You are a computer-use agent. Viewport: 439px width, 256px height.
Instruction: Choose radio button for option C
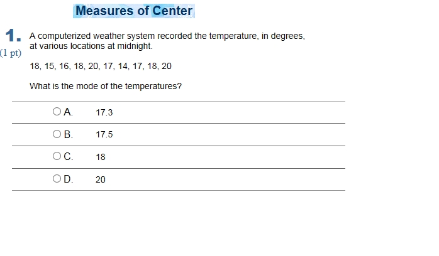point(57,156)
